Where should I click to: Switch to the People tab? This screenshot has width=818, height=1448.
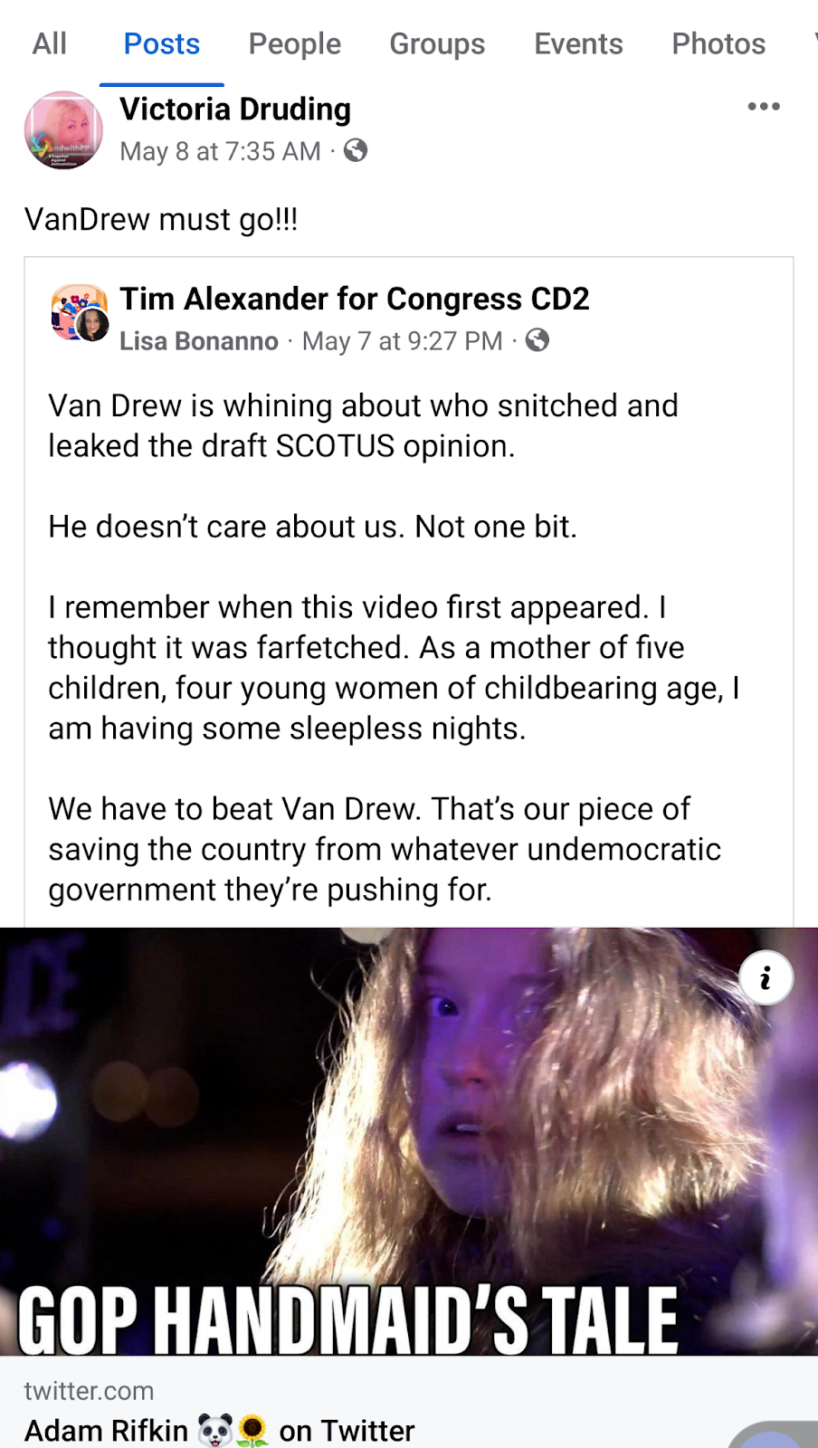(x=295, y=43)
